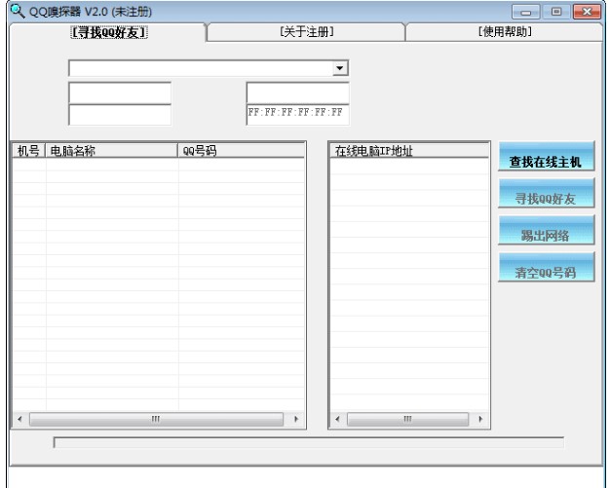Click the 寻找QQ好友 button
Screen dimensions: 610x488
[x=547, y=193]
